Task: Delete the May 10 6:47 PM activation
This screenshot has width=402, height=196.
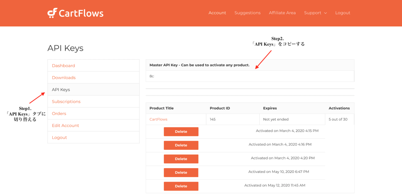Action: click(x=181, y=173)
